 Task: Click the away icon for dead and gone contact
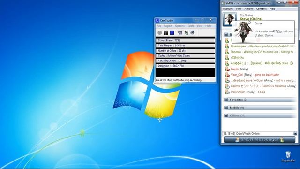(227, 80)
